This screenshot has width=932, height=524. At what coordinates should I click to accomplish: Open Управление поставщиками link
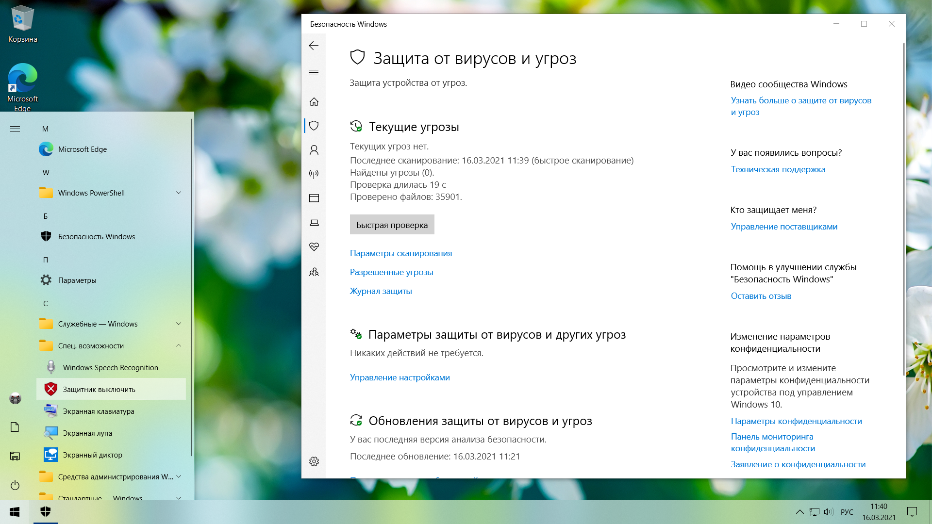[x=784, y=227]
